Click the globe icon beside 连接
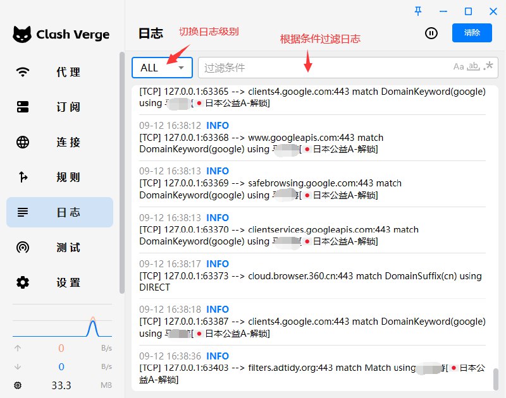The height and width of the screenshot is (398, 506). [23, 142]
